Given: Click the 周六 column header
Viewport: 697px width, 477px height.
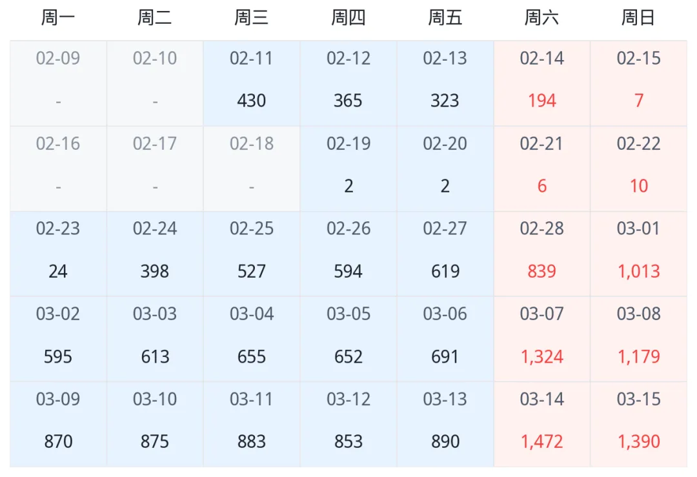Looking at the screenshot, I should tap(542, 18).
